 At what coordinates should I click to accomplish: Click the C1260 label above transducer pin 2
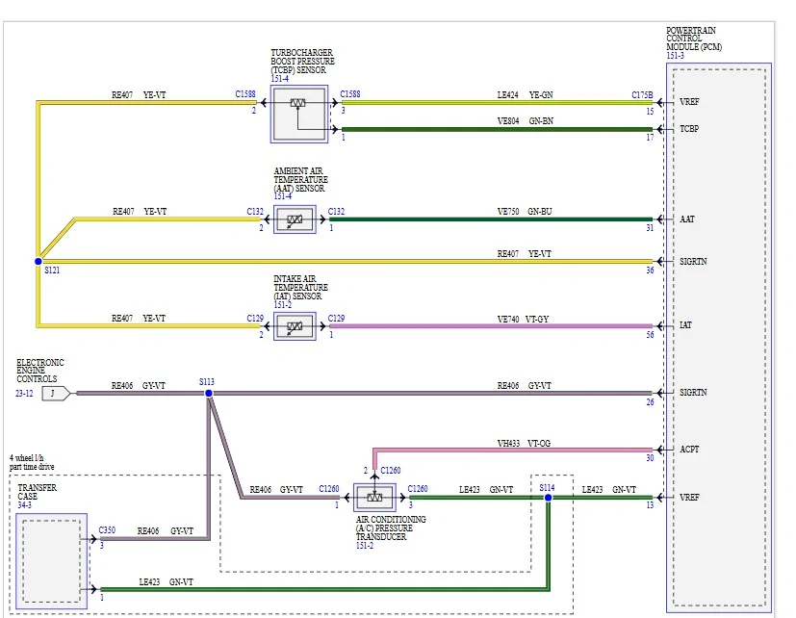pos(391,471)
